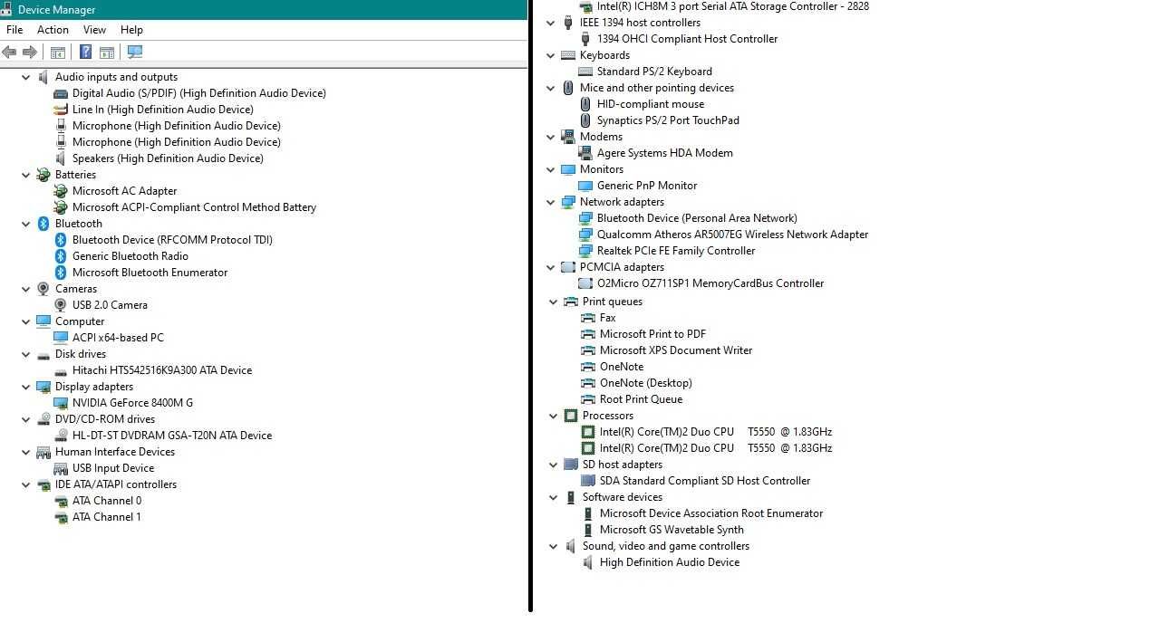Click the DVD/CD-ROM drives category icon
Viewport: 1150px width, 623px height.
[43, 419]
